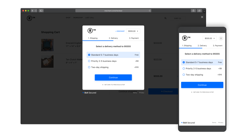The image size is (247, 139).
Task: Click Bolt Secured label below desktop modal
Action: coord(89,93)
